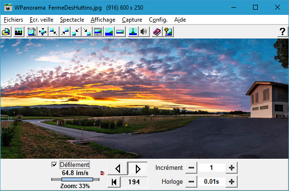Maximize the WPanorama window
This screenshot has width=289, height=191.
coord(255,7)
